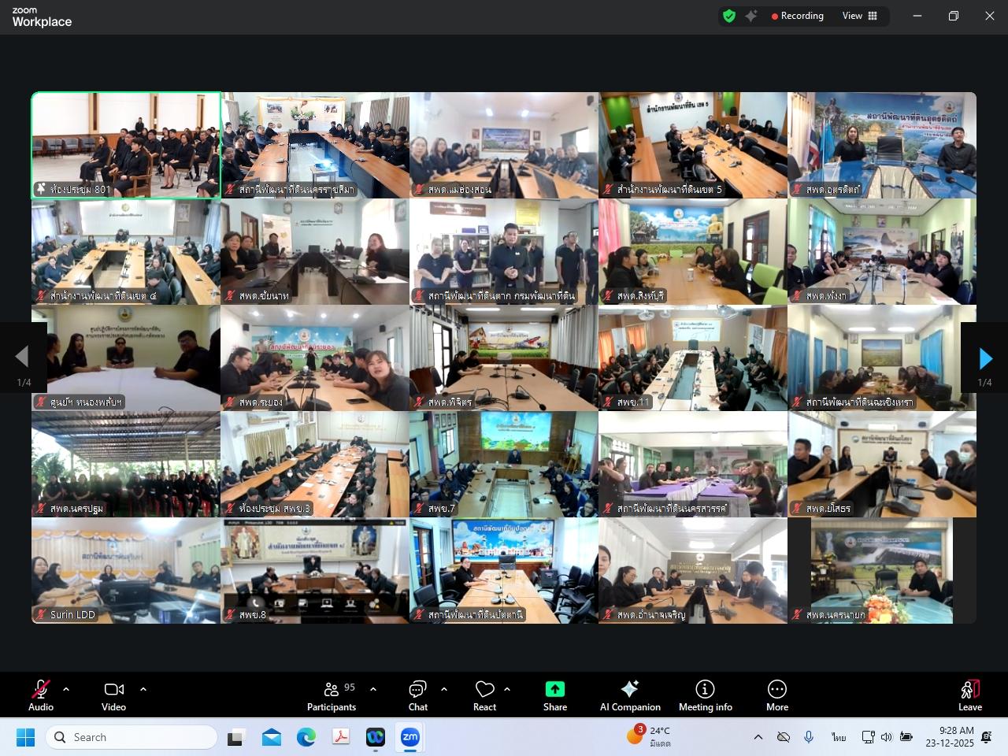Open the Participants panel
This screenshot has width=1008, height=756.
(x=332, y=695)
